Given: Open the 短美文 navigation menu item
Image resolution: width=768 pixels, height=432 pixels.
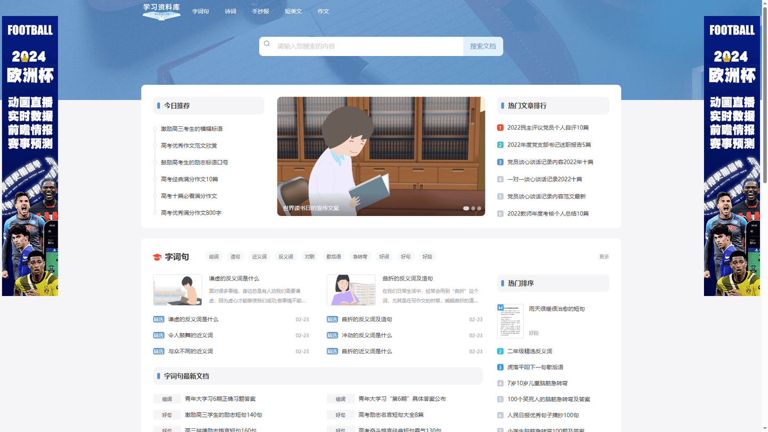Looking at the screenshot, I should pos(293,11).
